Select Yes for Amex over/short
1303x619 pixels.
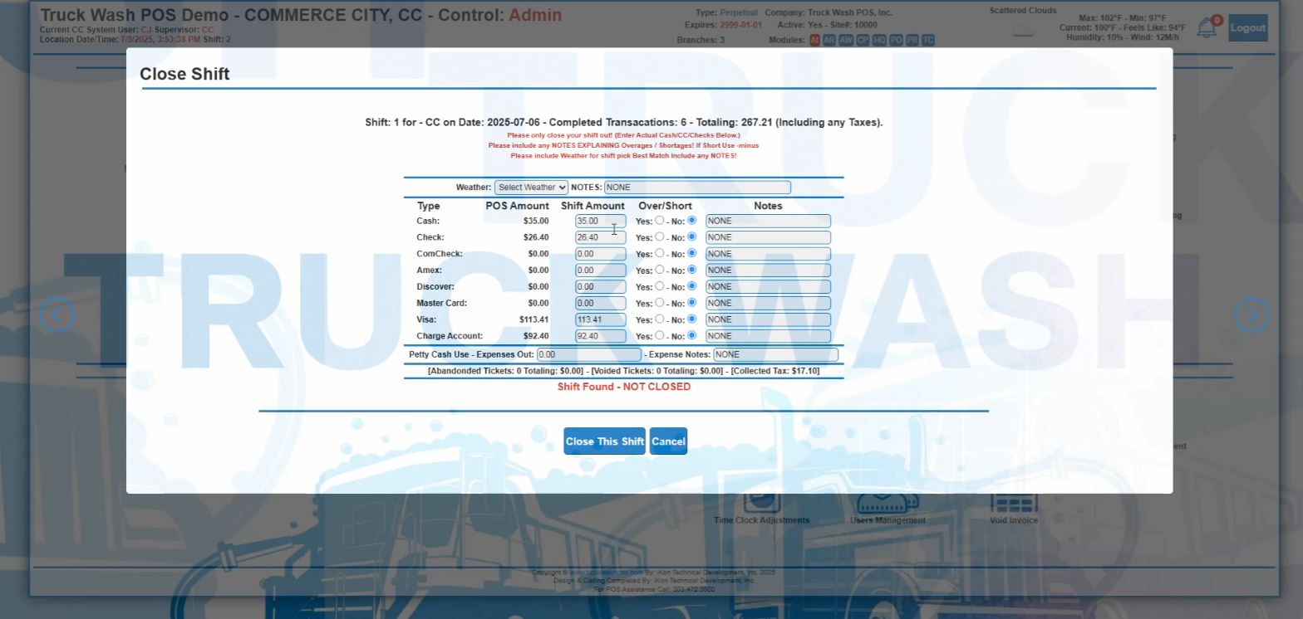659,270
